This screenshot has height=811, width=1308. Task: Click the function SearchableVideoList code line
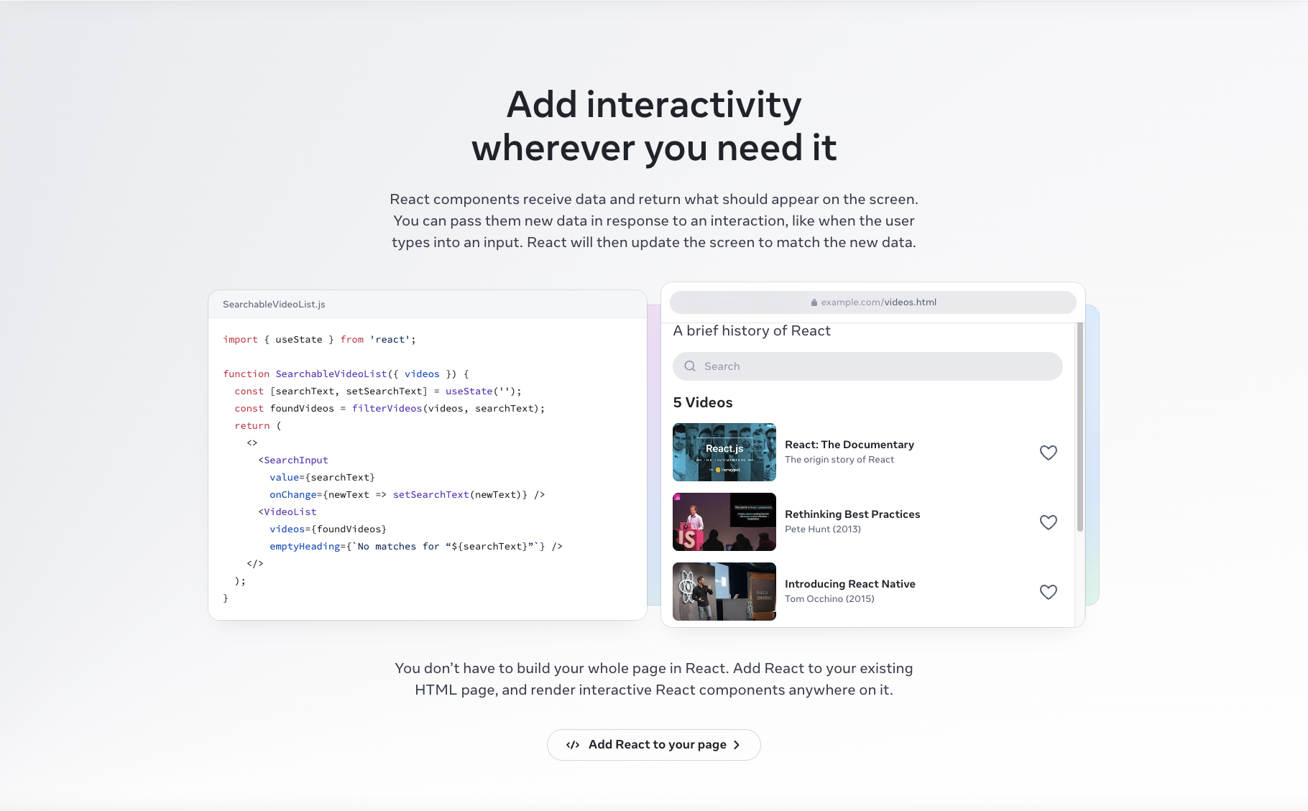click(x=346, y=374)
